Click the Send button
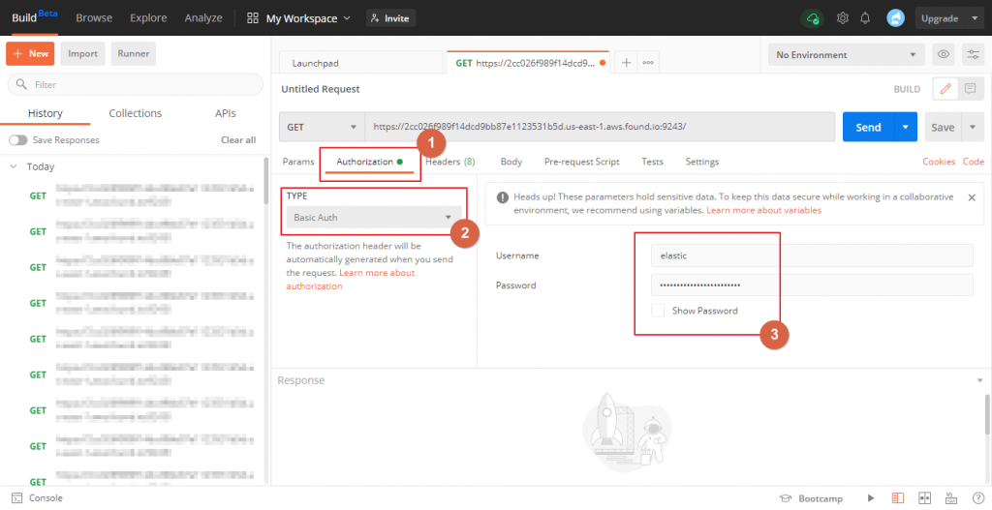992x510 pixels. point(868,127)
